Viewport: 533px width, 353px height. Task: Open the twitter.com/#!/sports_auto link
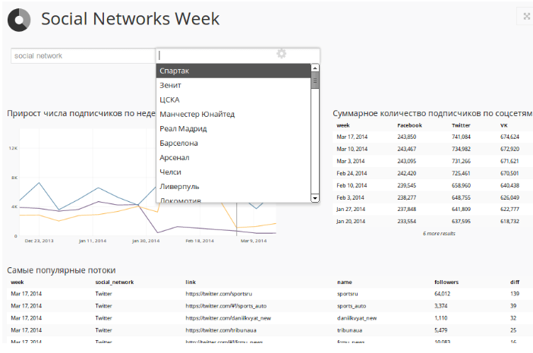[226, 306]
